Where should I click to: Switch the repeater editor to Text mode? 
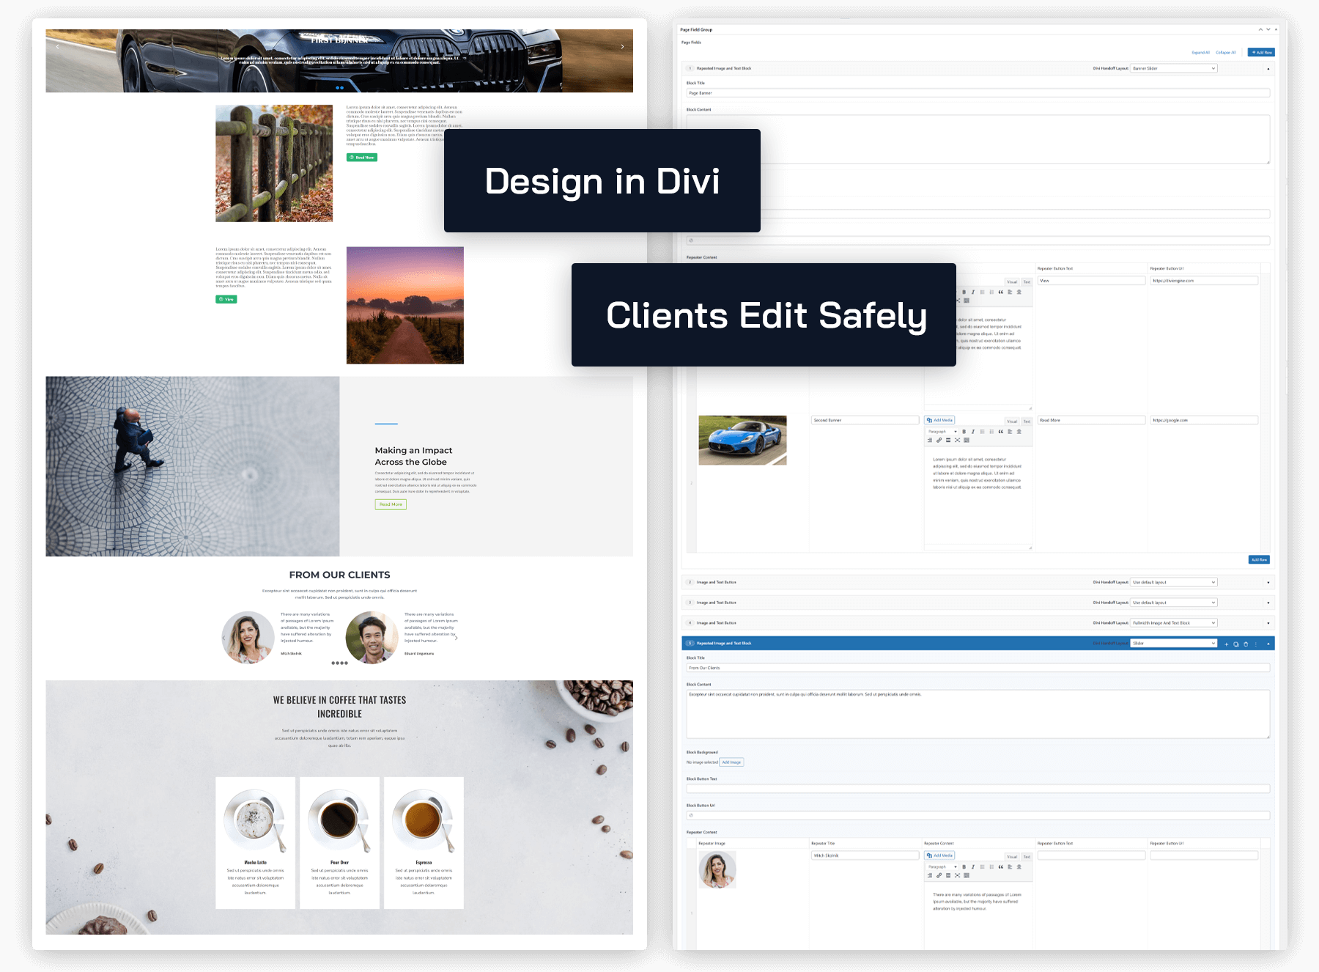[x=1027, y=855]
